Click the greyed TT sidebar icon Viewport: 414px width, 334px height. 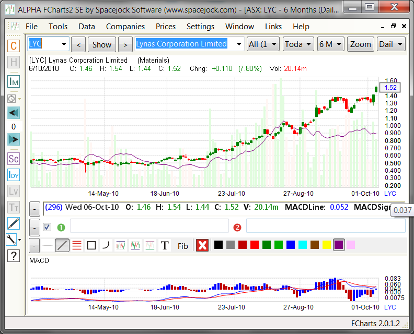pos(14,207)
